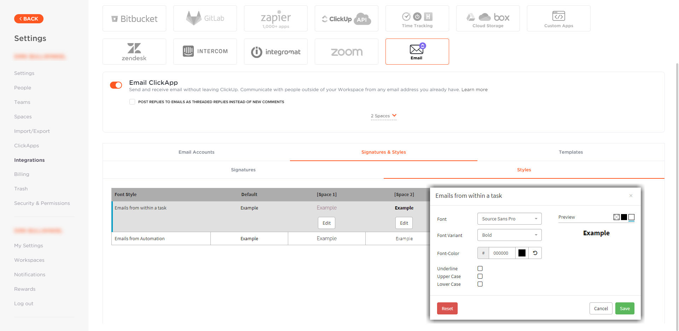The image size is (679, 331).
Task: Open Rewards in the sidebar
Action: (25, 289)
